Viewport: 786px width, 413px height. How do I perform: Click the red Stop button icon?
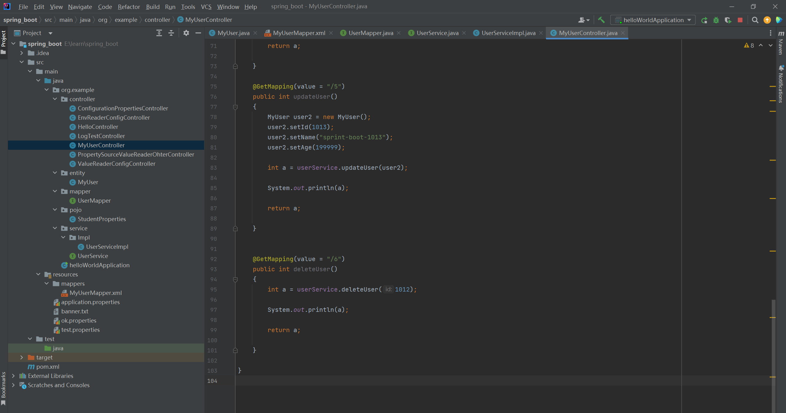click(740, 20)
